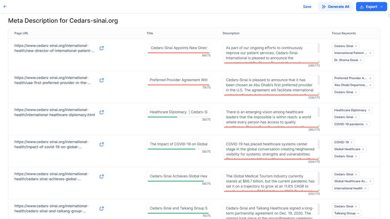Edit description starting 'There is an emerging vision'
Screen dimensions: 390x219
click(271, 117)
